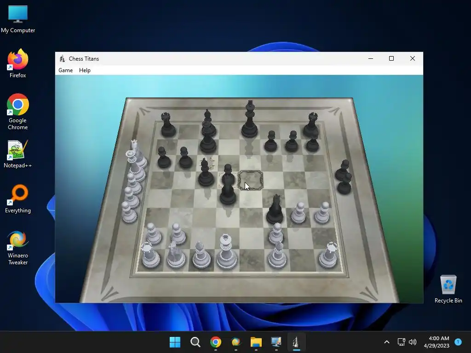
Task: Minimize the Chess Titans window
Action: pyautogui.click(x=371, y=58)
